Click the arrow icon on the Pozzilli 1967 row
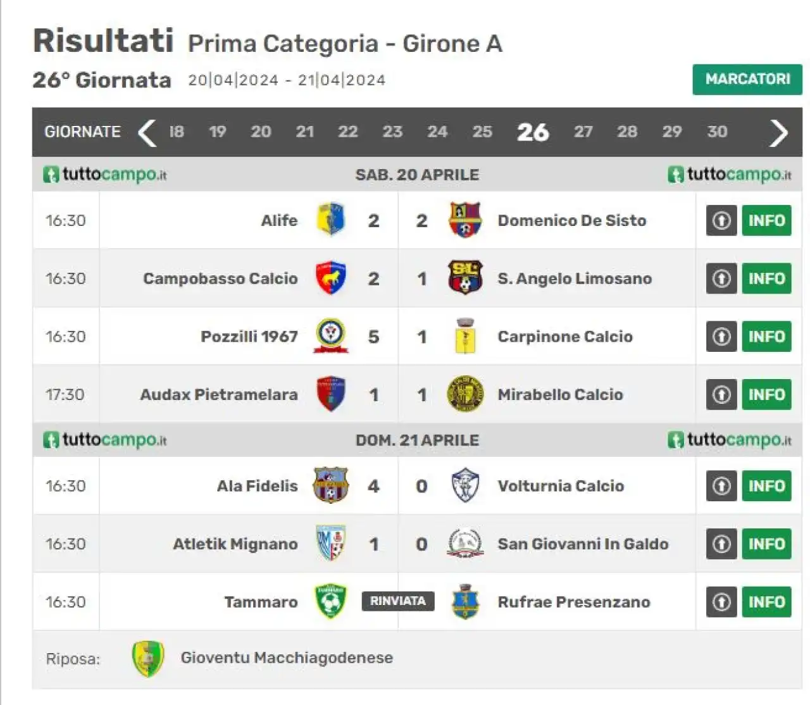Screen dimensions: 810x705 [721, 336]
